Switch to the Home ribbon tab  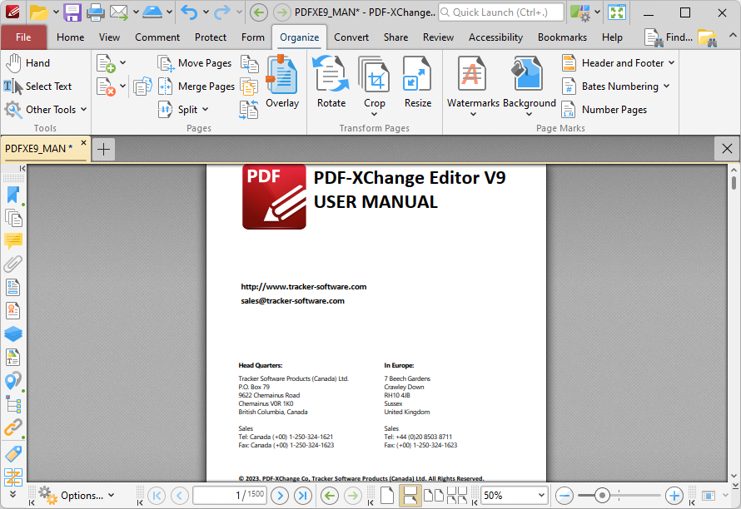click(x=71, y=37)
